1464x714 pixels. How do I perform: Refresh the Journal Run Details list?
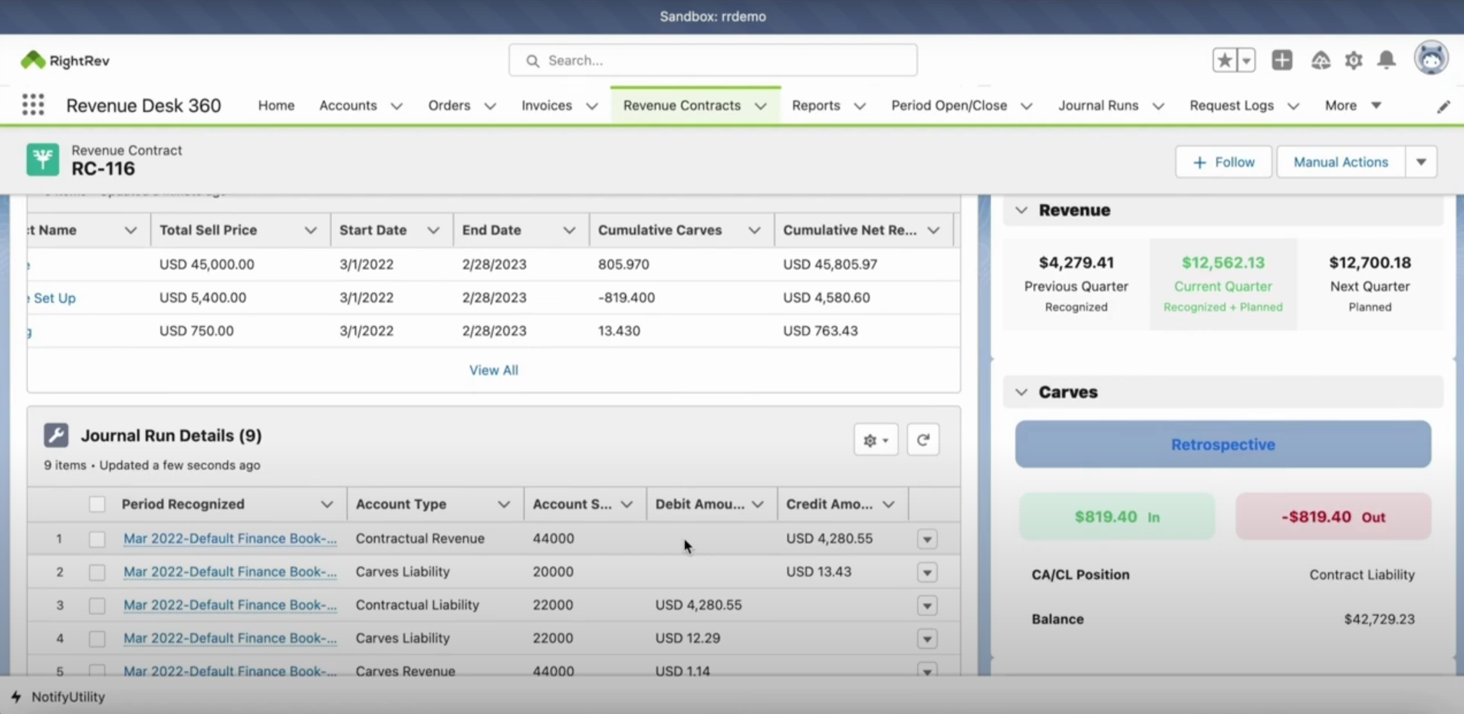click(923, 439)
